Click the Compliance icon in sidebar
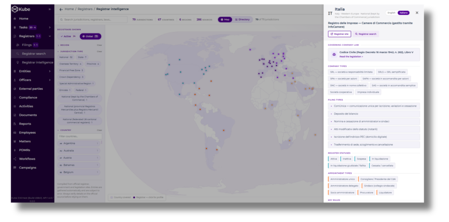 (15, 98)
